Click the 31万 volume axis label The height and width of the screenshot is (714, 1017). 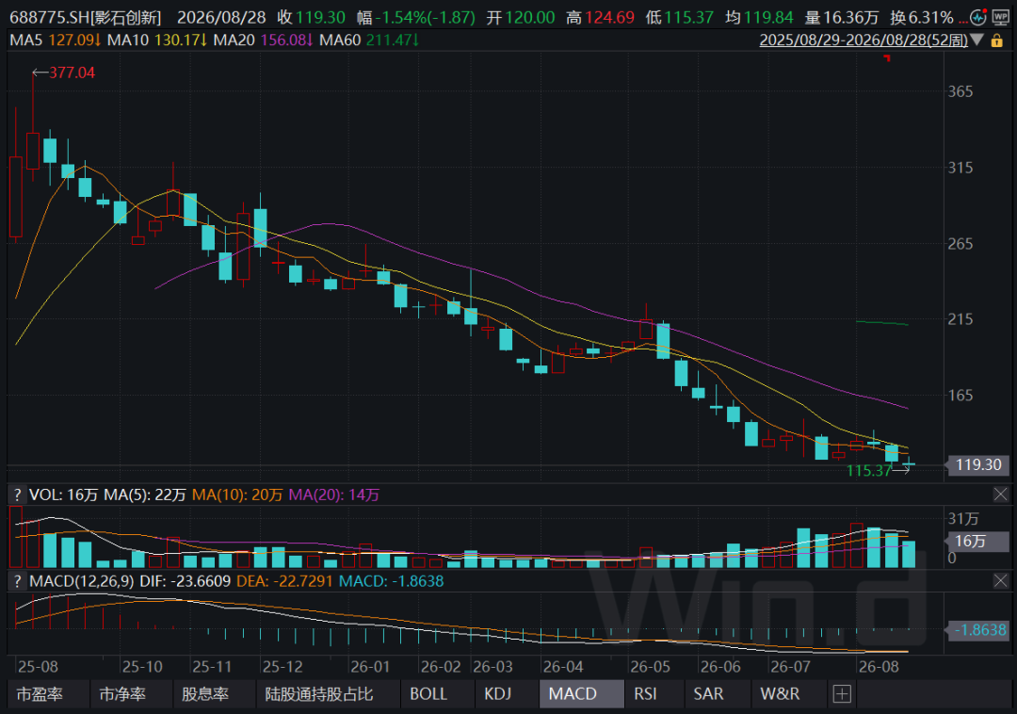(x=963, y=519)
